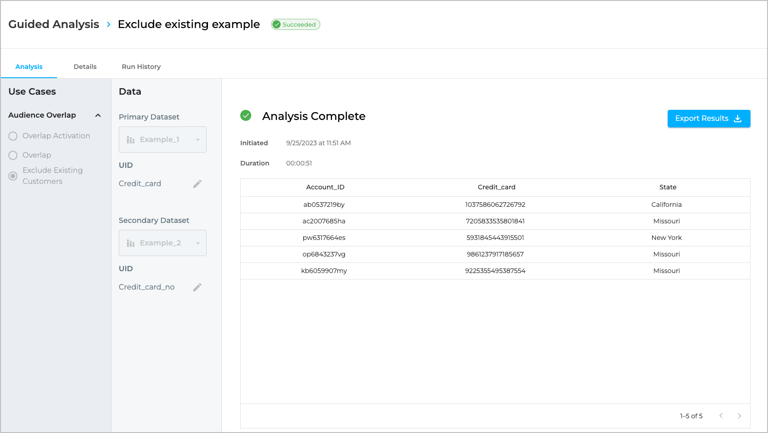This screenshot has width=768, height=433.
Task: Click the Succeeded status badge
Action: click(x=295, y=25)
